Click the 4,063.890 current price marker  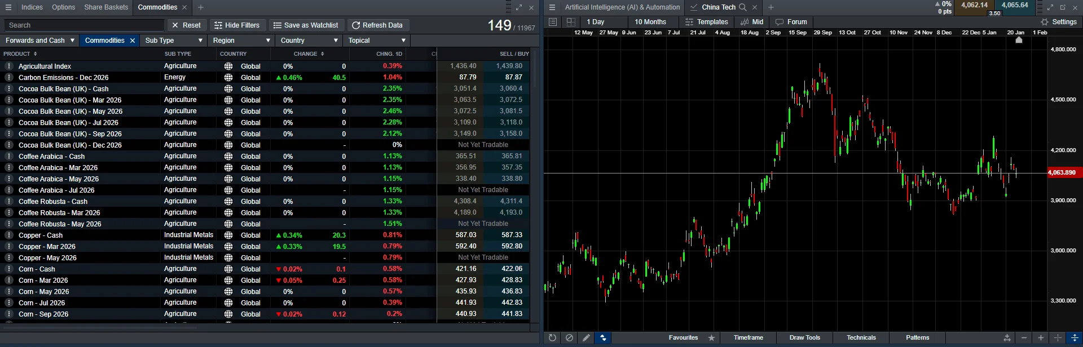coord(1064,173)
